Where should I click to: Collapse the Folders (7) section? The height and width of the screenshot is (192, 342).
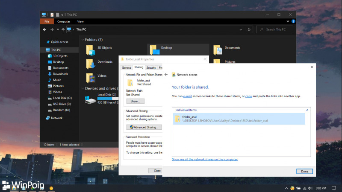83,40
